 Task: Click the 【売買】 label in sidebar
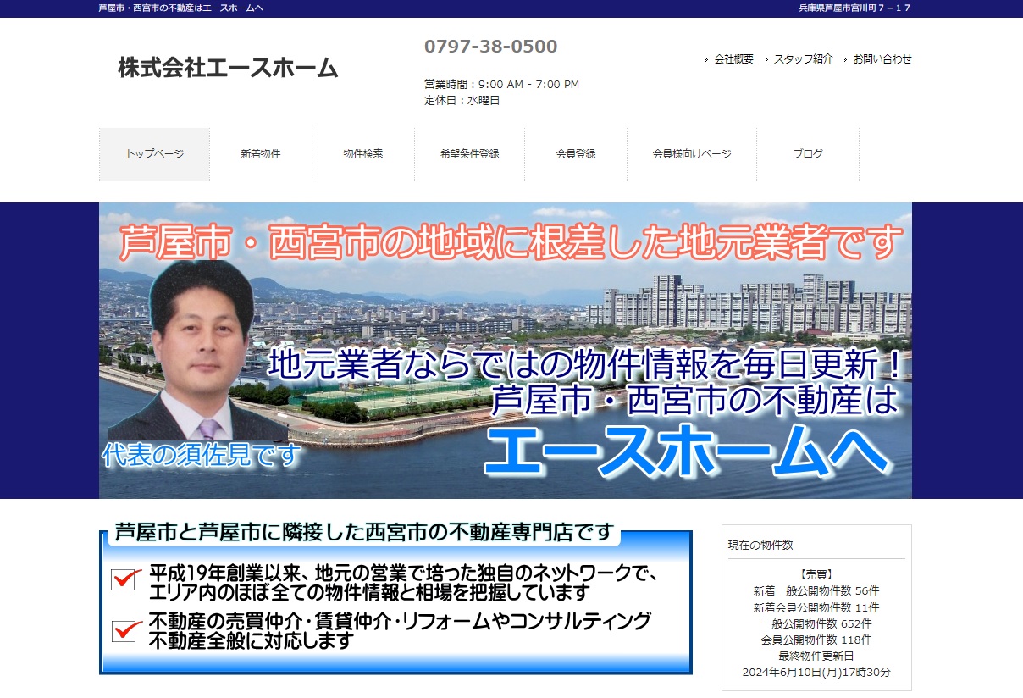816,574
